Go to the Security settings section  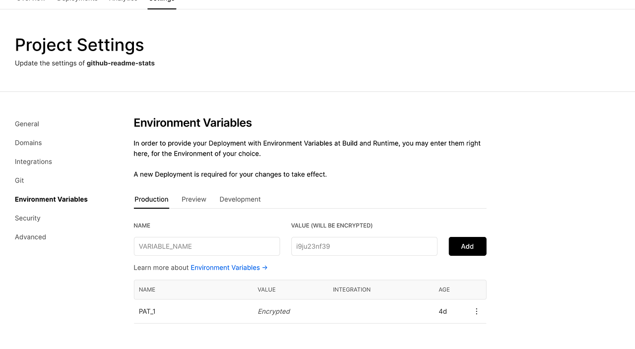pos(27,218)
